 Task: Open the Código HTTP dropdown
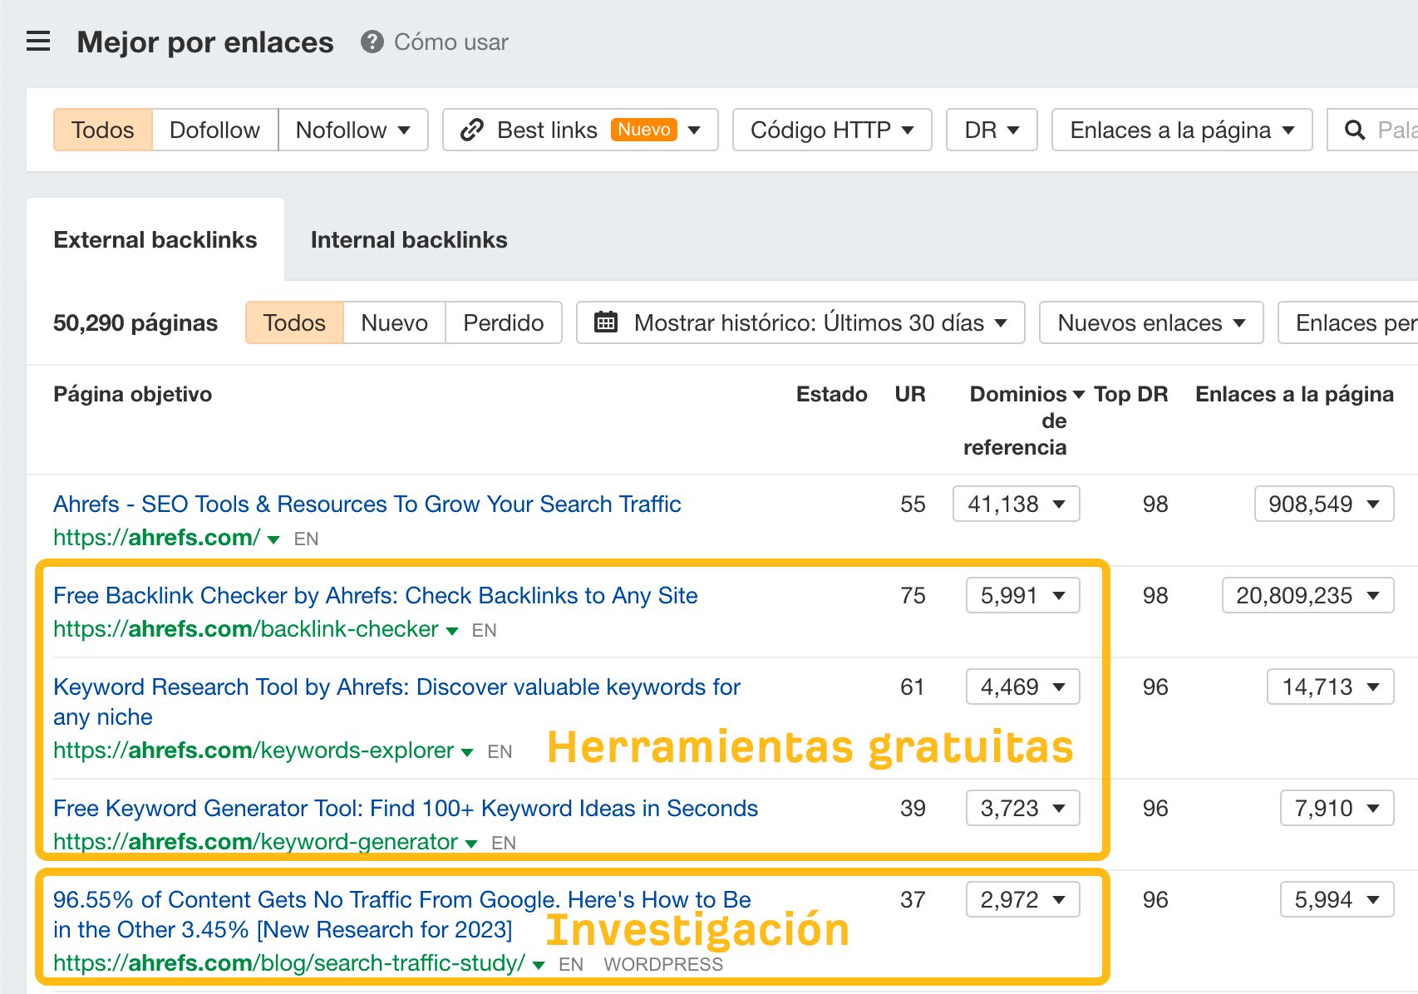pos(831,130)
